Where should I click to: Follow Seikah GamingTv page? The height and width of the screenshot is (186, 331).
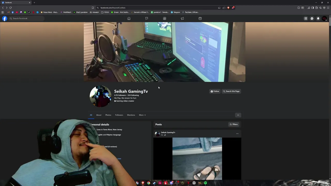215,91
